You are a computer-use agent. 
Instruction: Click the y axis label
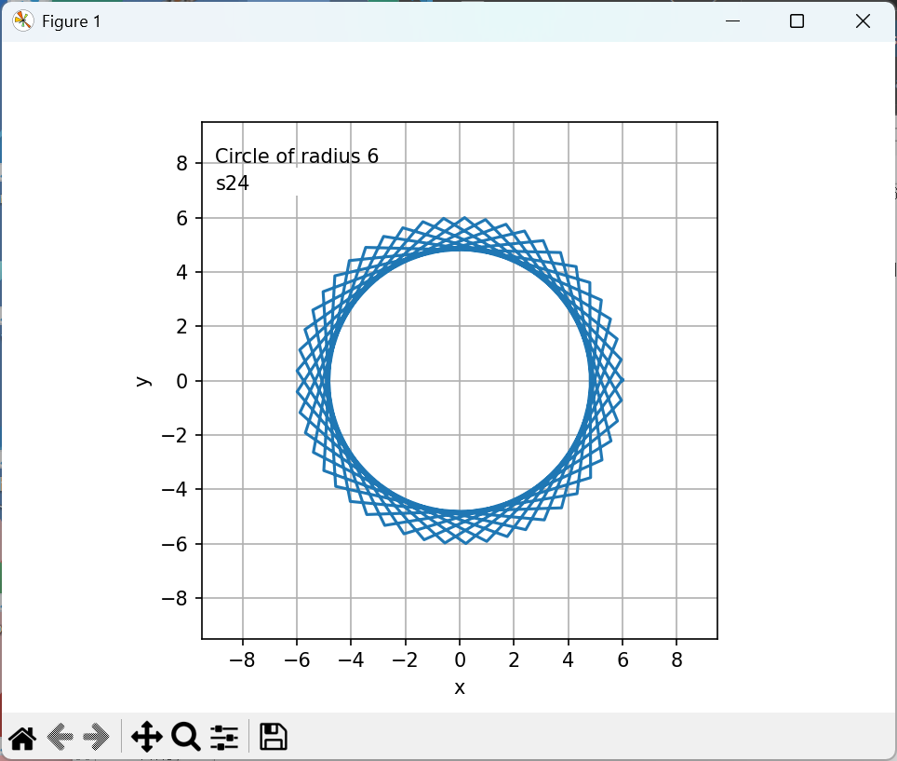143,381
